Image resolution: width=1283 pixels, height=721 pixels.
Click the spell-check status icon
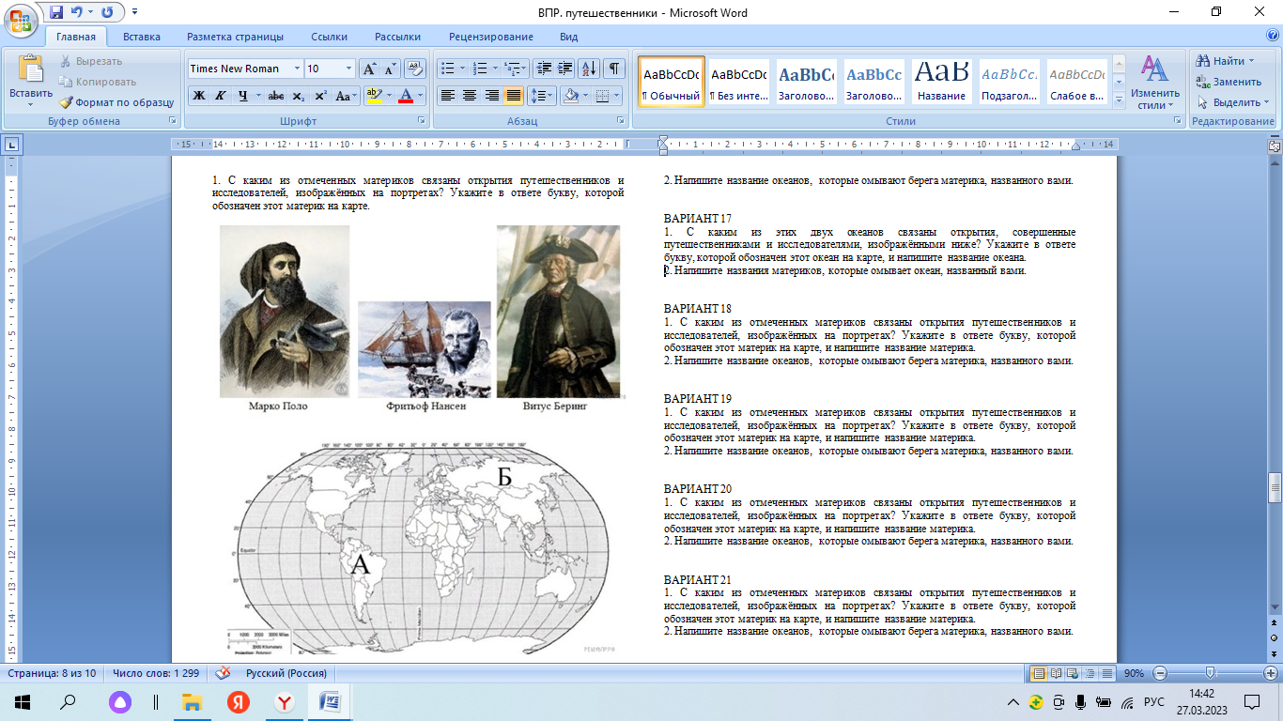coord(223,673)
